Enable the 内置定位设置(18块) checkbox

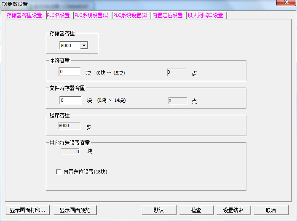(59, 172)
